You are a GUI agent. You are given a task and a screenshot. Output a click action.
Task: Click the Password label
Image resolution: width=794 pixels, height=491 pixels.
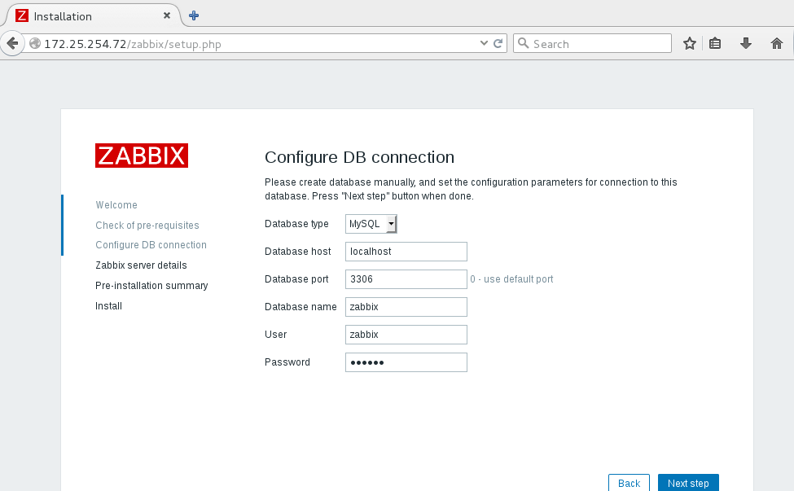pos(287,362)
